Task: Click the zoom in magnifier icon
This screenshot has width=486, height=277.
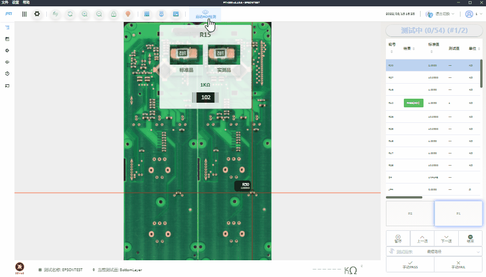Action: [x=84, y=14]
